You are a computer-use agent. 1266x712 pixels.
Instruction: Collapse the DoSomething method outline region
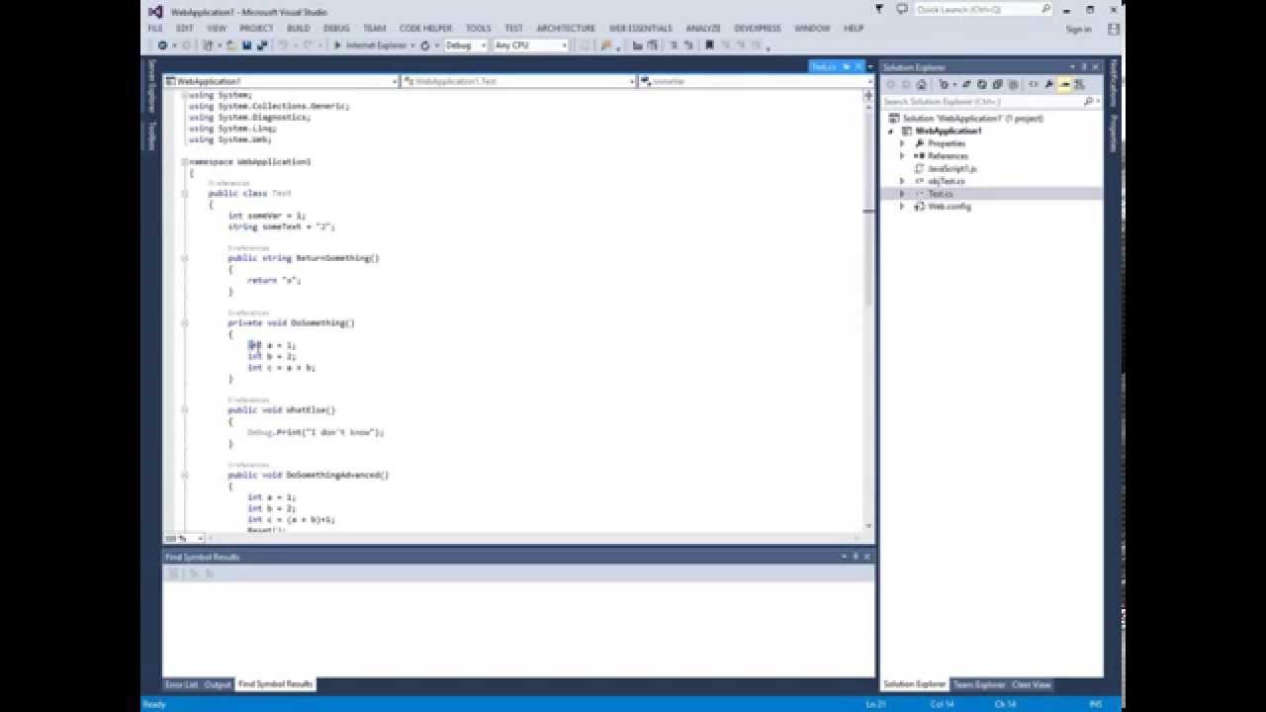[x=185, y=322]
